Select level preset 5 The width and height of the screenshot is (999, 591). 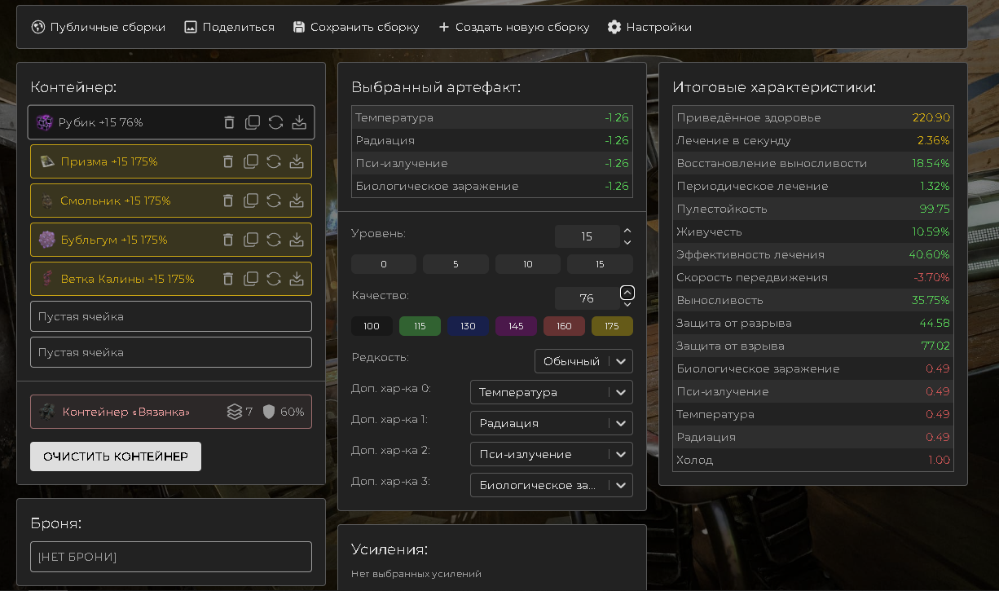coord(455,264)
